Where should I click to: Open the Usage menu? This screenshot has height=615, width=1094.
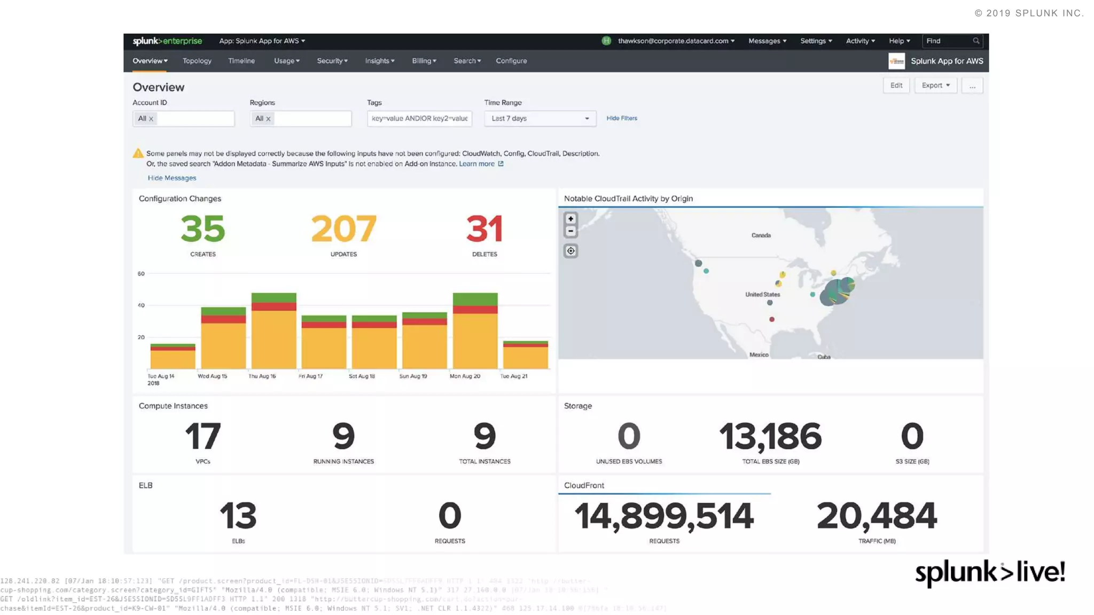[x=287, y=61]
